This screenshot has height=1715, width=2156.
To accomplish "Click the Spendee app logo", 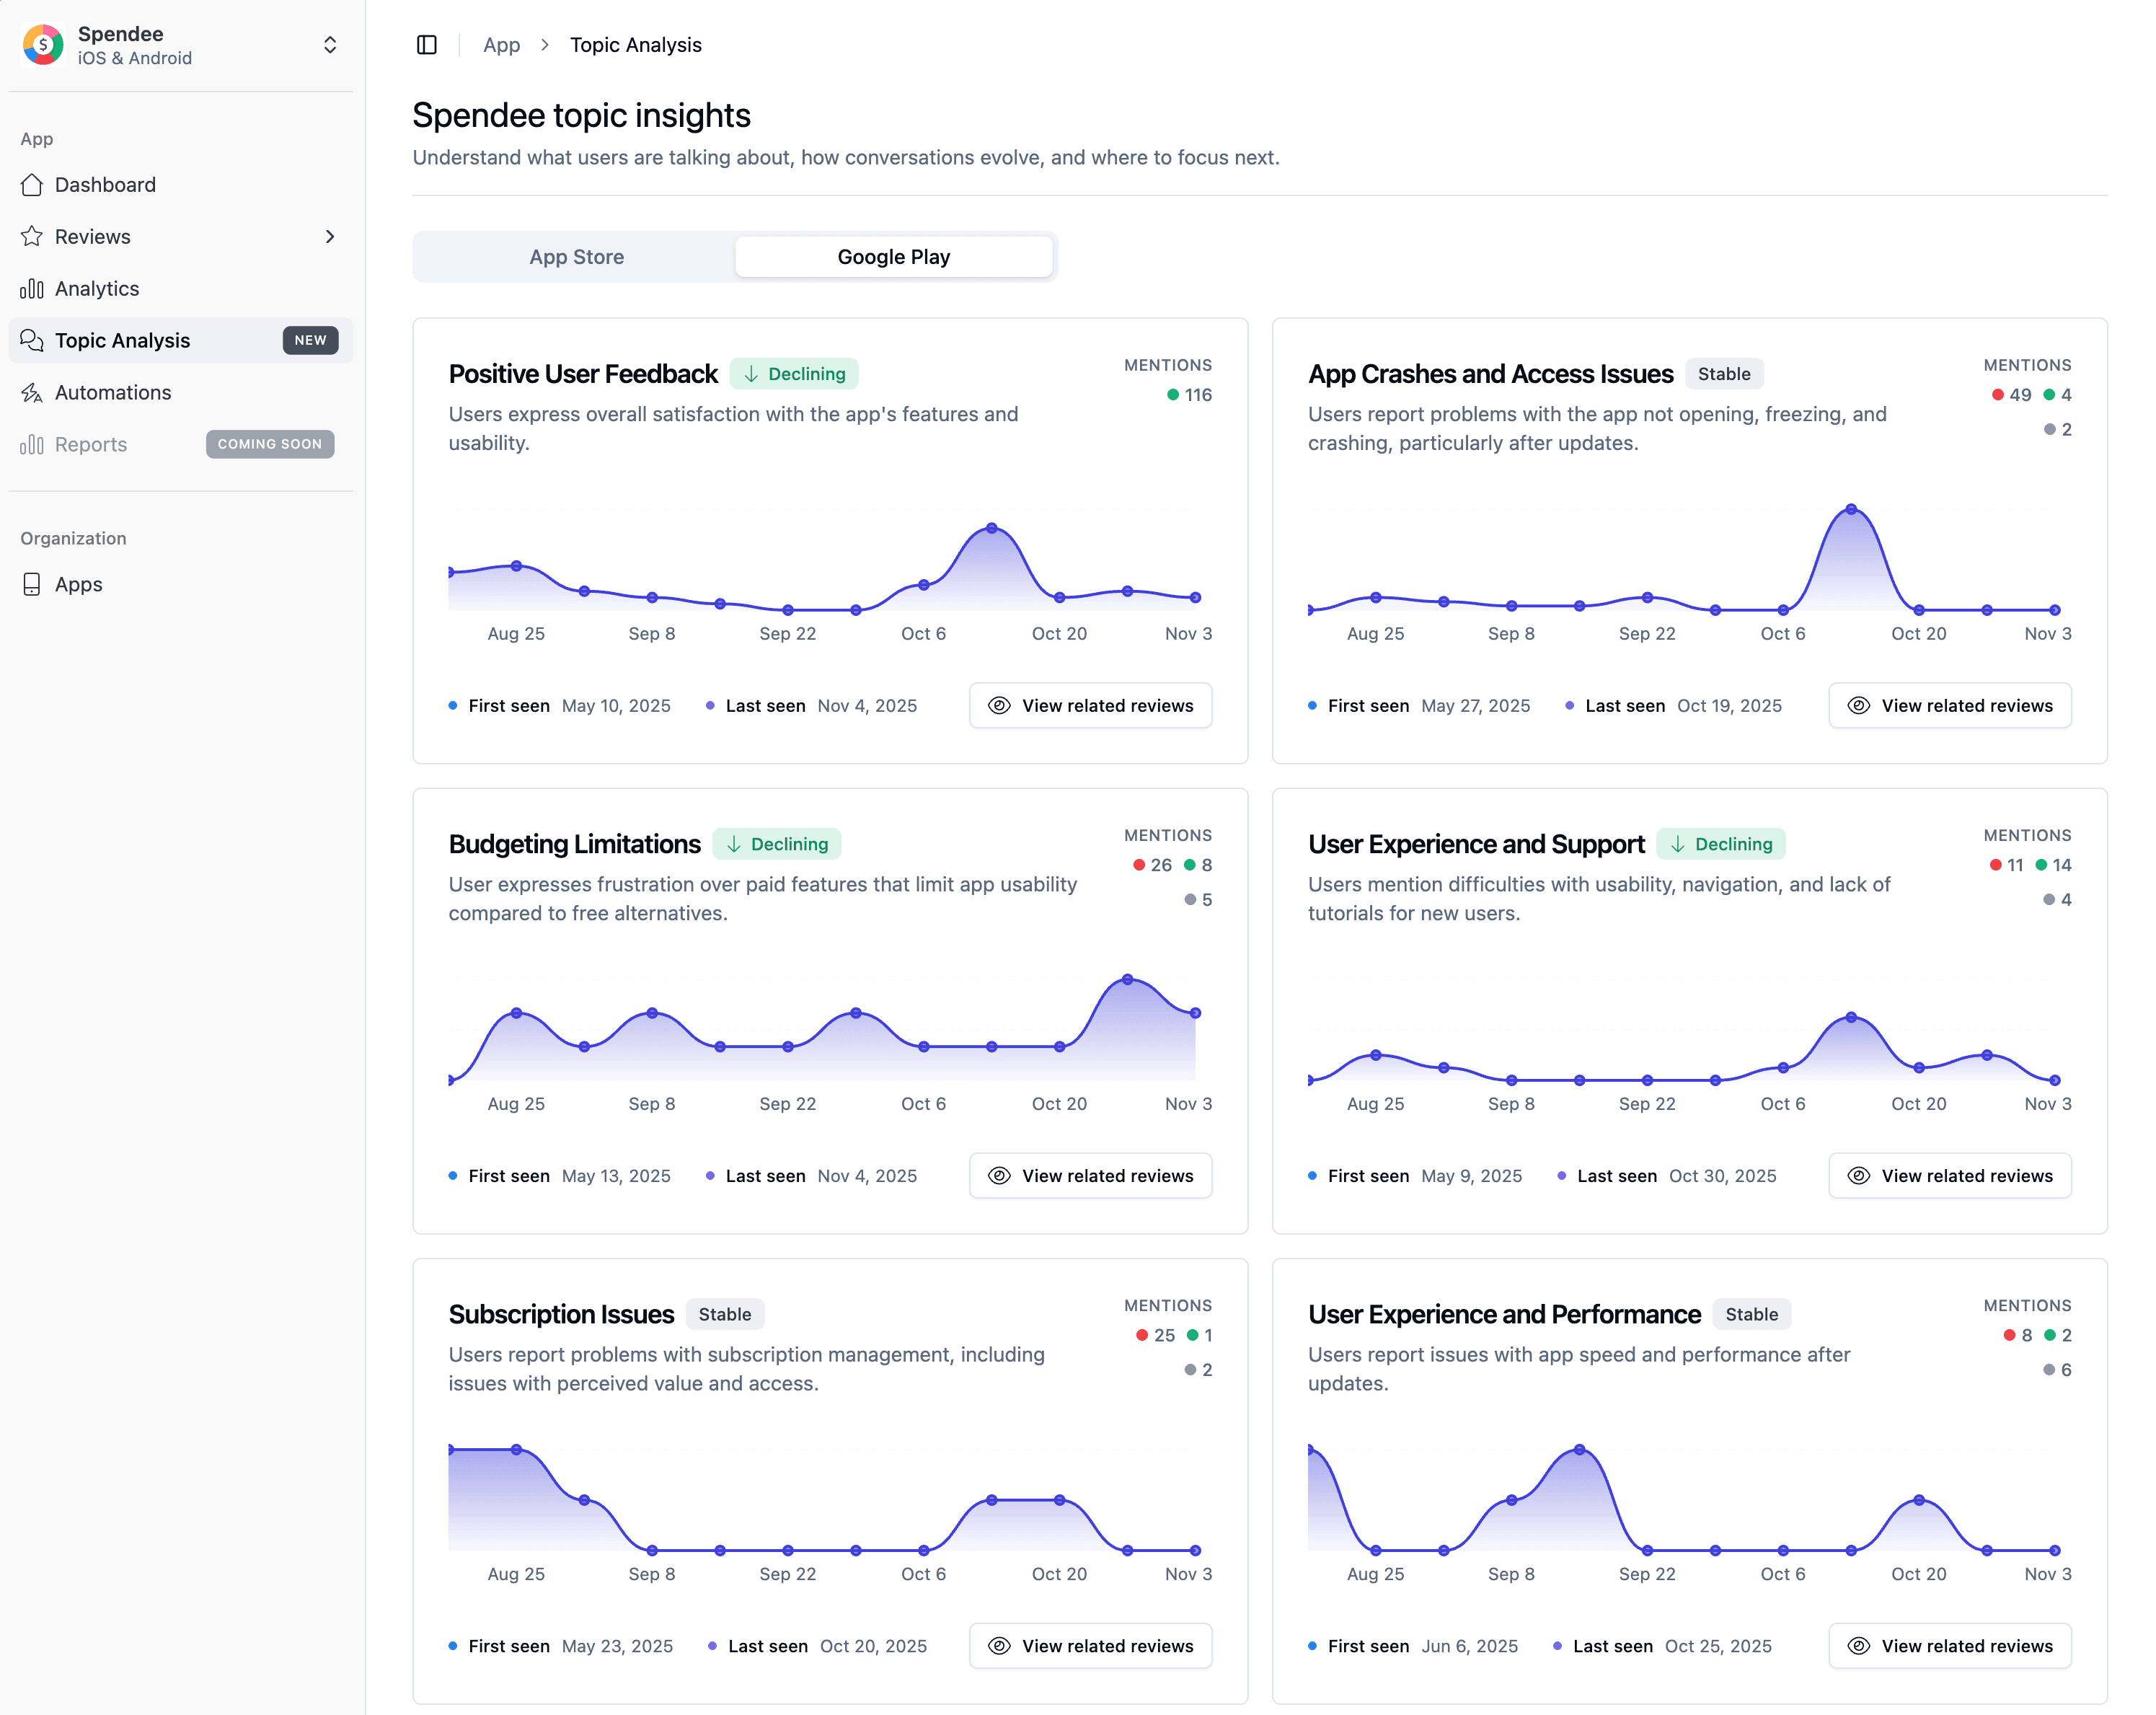I will point(43,45).
